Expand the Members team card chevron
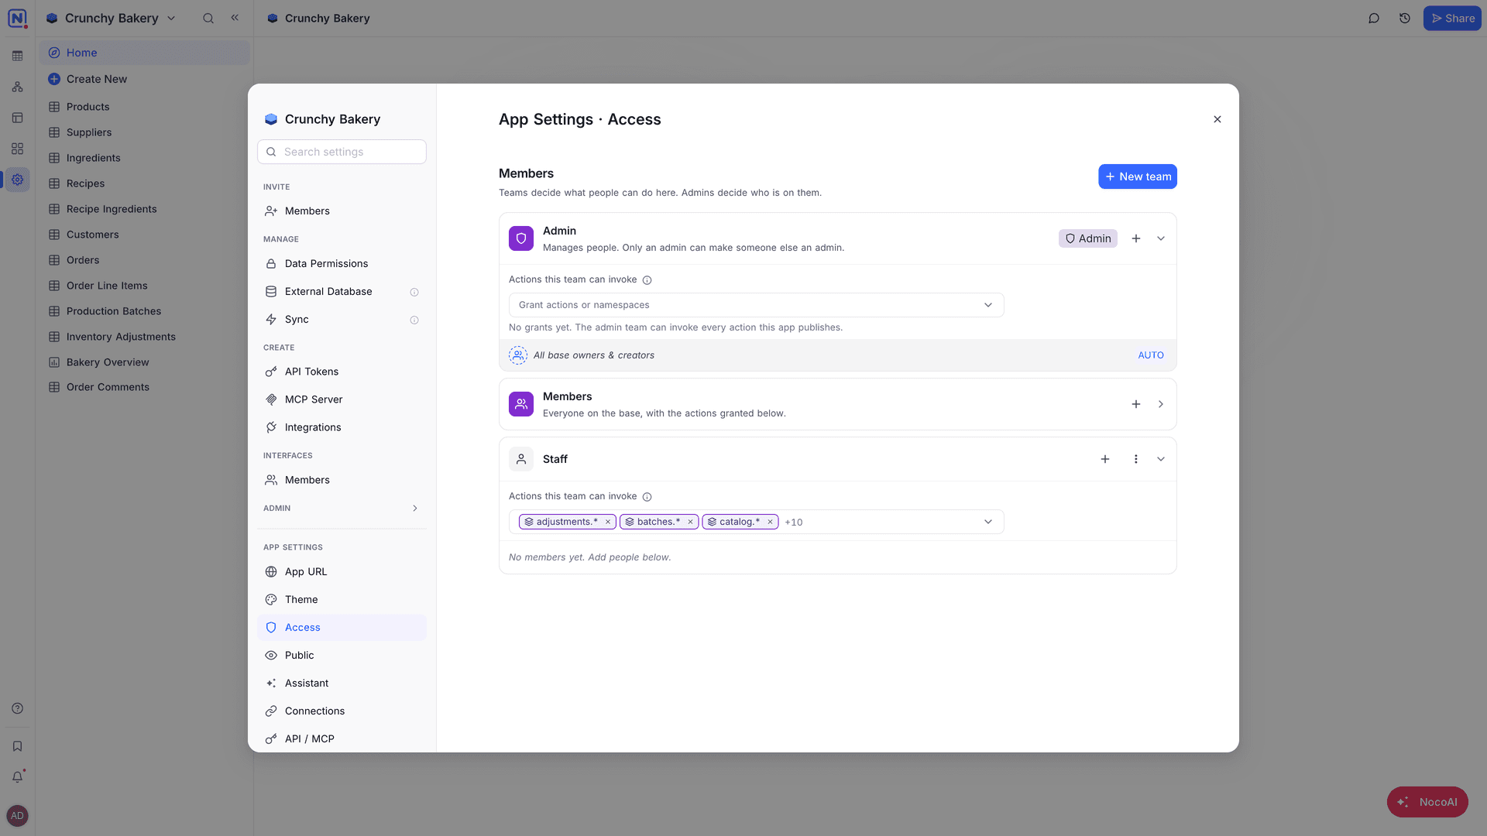The width and height of the screenshot is (1487, 836). 1161,404
